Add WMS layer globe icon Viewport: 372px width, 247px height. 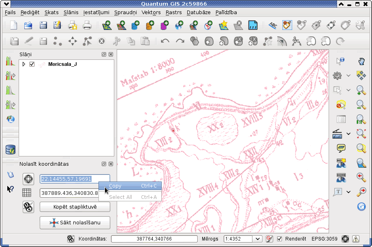point(179,25)
